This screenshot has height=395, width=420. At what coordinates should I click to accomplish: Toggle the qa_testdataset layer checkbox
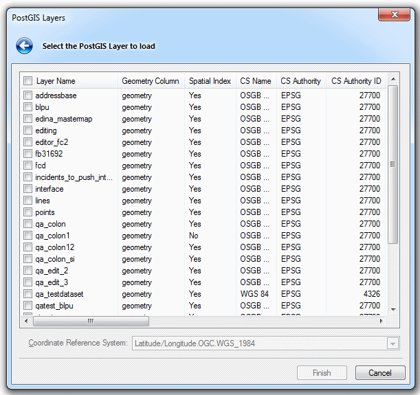tap(27, 294)
